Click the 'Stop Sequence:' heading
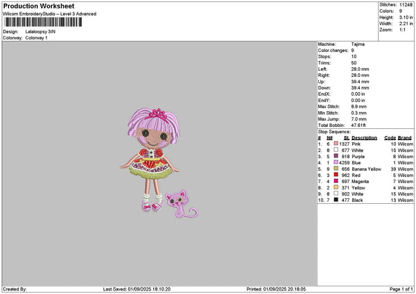The width and height of the screenshot is (416, 294). (334, 132)
